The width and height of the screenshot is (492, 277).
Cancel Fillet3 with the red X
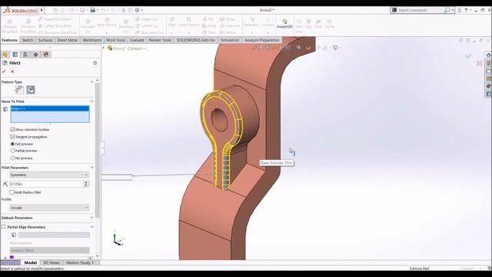[12, 72]
